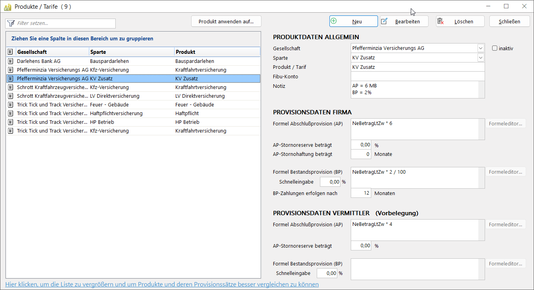This screenshot has height=290, width=534.
Task: Click the Fibu-Konto input field
Action: coord(417,76)
